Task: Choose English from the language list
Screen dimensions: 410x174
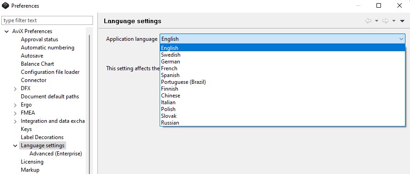Action: click(x=283, y=48)
